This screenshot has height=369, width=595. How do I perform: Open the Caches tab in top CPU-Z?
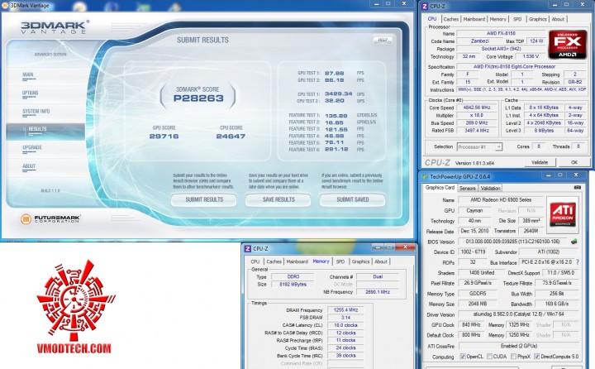[x=451, y=19]
